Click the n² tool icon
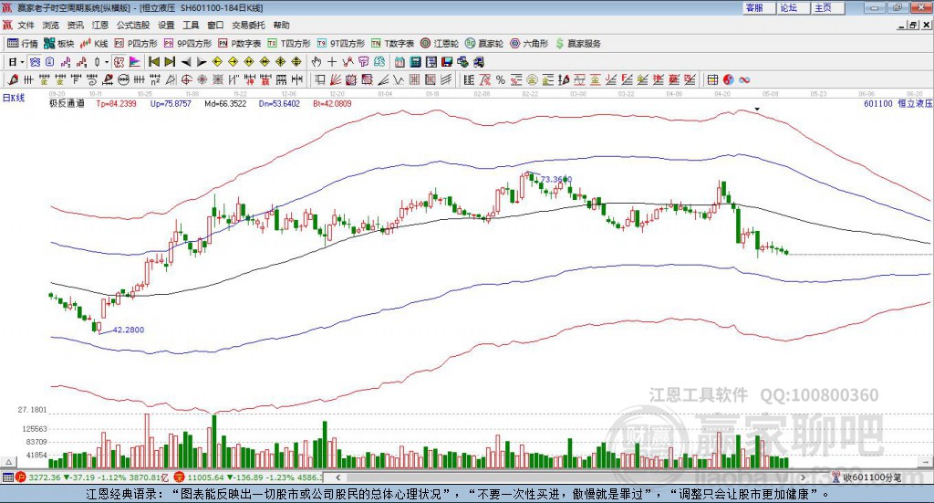Screen dimensions: 934x503 coord(155,79)
